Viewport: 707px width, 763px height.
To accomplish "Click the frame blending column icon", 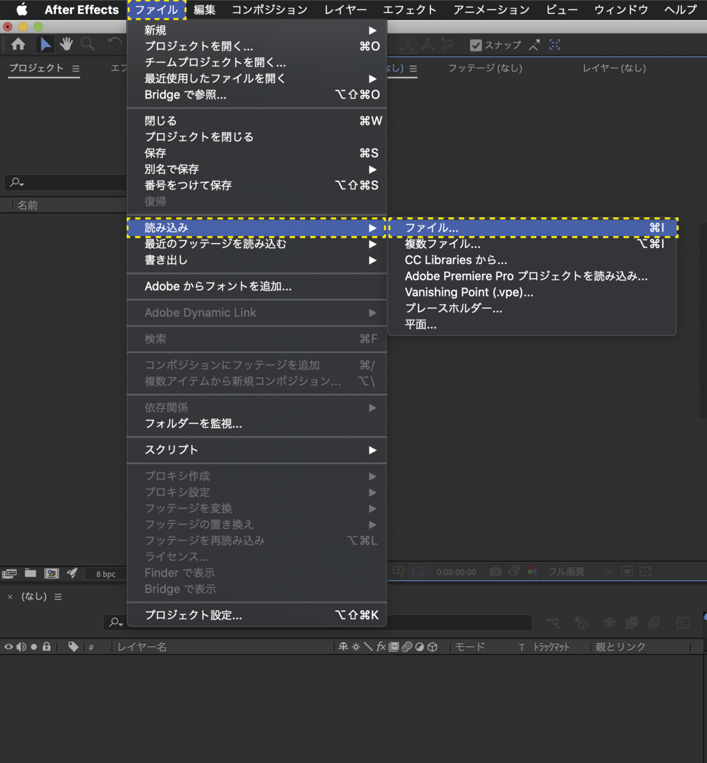I will (x=394, y=647).
